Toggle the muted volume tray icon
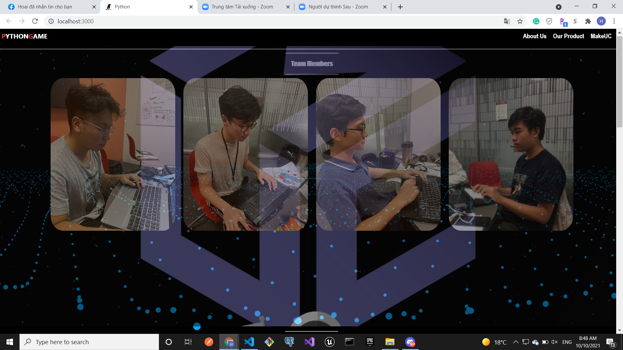Image resolution: width=623 pixels, height=350 pixels. 554,342
